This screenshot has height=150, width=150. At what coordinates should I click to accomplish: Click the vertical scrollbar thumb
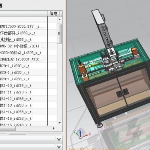[x=59, y=34]
